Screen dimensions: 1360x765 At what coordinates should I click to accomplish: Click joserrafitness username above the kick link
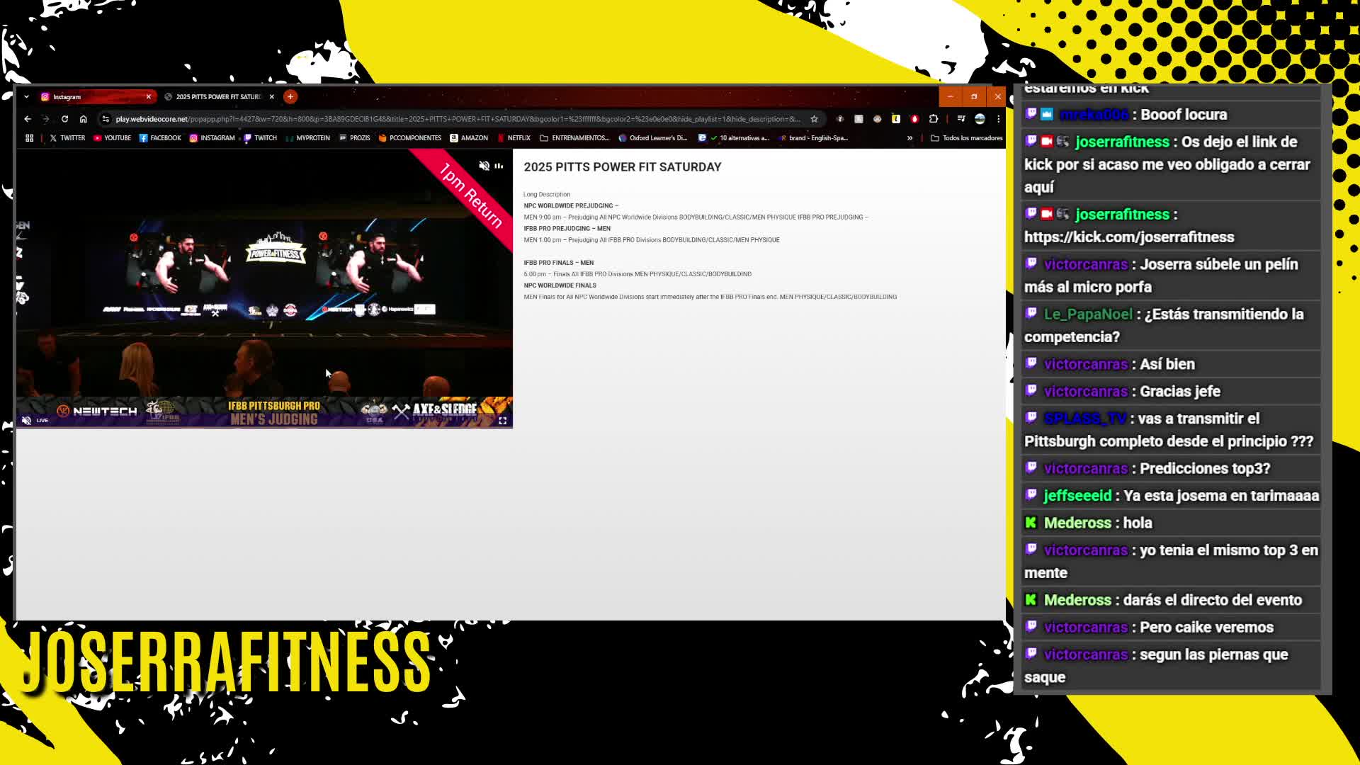1122,215
